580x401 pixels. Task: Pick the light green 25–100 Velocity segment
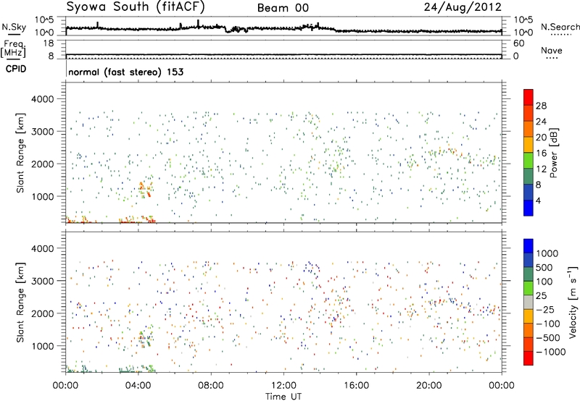pyautogui.click(x=529, y=288)
